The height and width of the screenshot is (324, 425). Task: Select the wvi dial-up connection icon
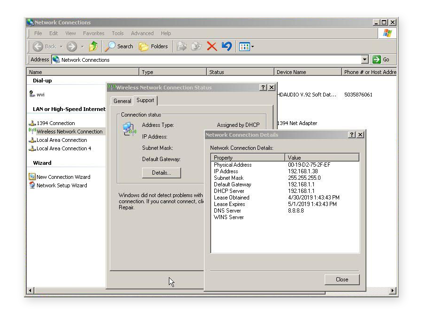(x=32, y=95)
